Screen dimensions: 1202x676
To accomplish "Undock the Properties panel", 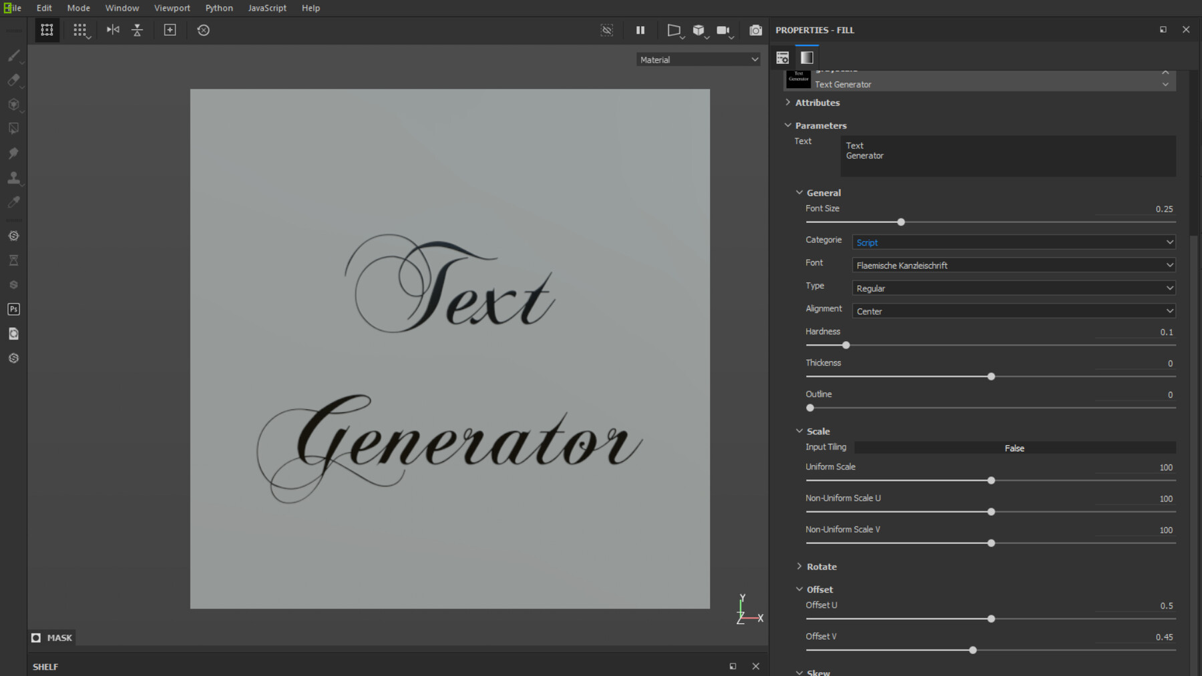I will pos(1163,29).
